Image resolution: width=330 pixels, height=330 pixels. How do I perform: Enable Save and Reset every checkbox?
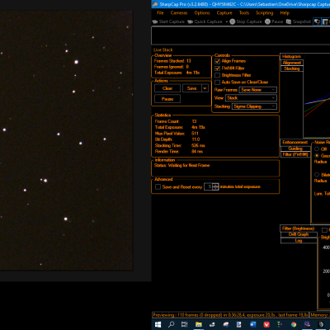pyautogui.click(x=158, y=187)
